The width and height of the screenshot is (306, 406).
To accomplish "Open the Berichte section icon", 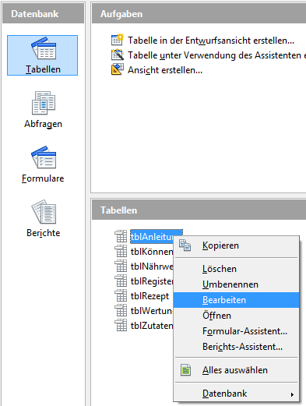I will [44, 212].
